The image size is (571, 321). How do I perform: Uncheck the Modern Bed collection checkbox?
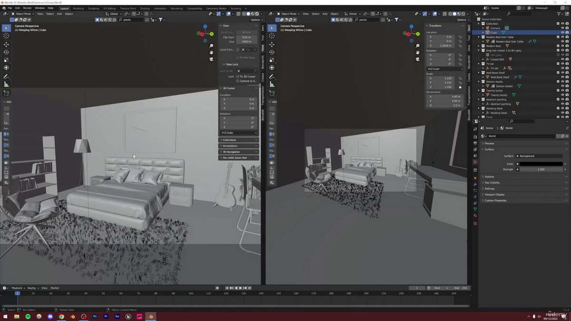click(558, 46)
